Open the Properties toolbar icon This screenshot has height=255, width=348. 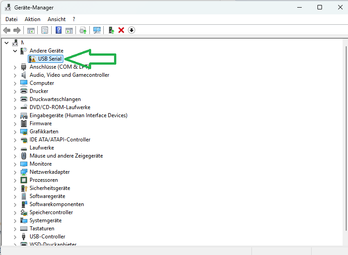(44, 30)
